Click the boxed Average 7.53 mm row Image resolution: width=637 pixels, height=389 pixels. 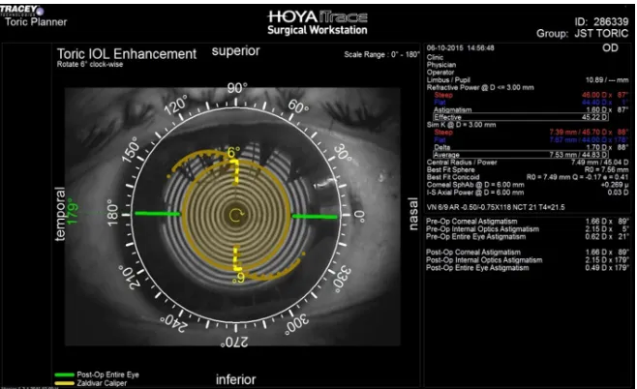[x=521, y=155]
